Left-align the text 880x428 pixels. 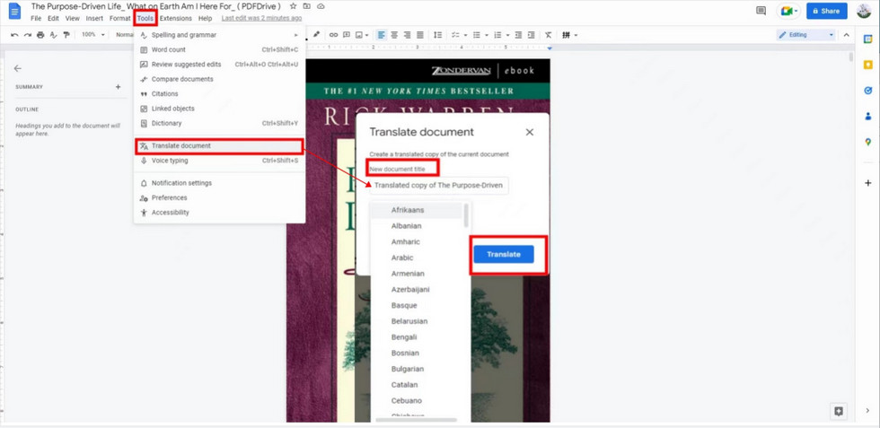click(382, 35)
